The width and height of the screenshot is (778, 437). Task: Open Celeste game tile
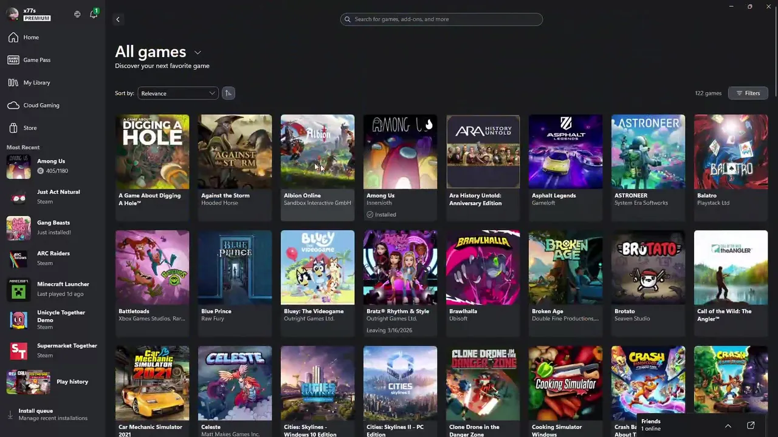coord(235,391)
